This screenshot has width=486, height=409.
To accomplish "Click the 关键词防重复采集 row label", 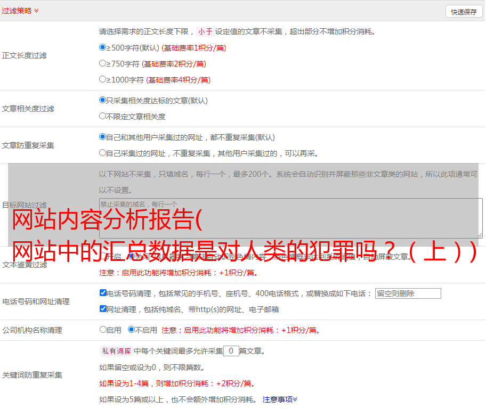I will pyautogui.click(x=32, y=375).
